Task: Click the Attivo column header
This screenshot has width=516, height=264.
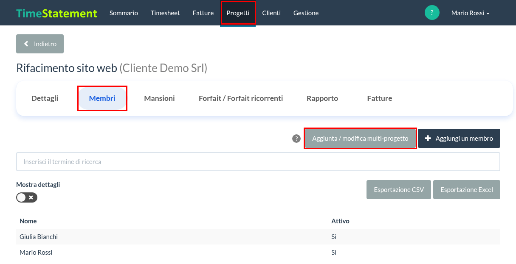Action: point(340,221)
